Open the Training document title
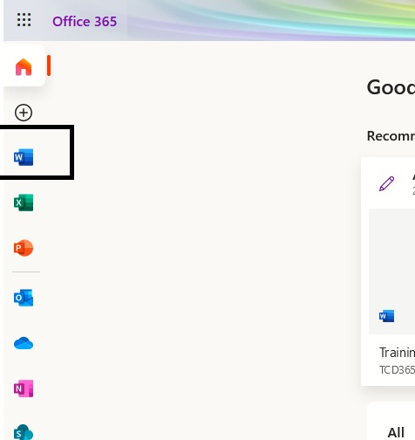 (397, 353)
